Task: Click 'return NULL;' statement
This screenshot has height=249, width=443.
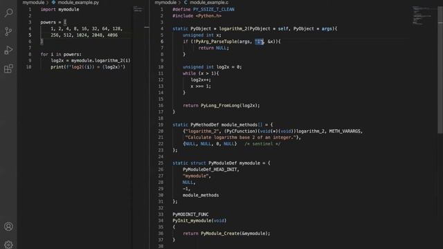Action: pos(214,48)
